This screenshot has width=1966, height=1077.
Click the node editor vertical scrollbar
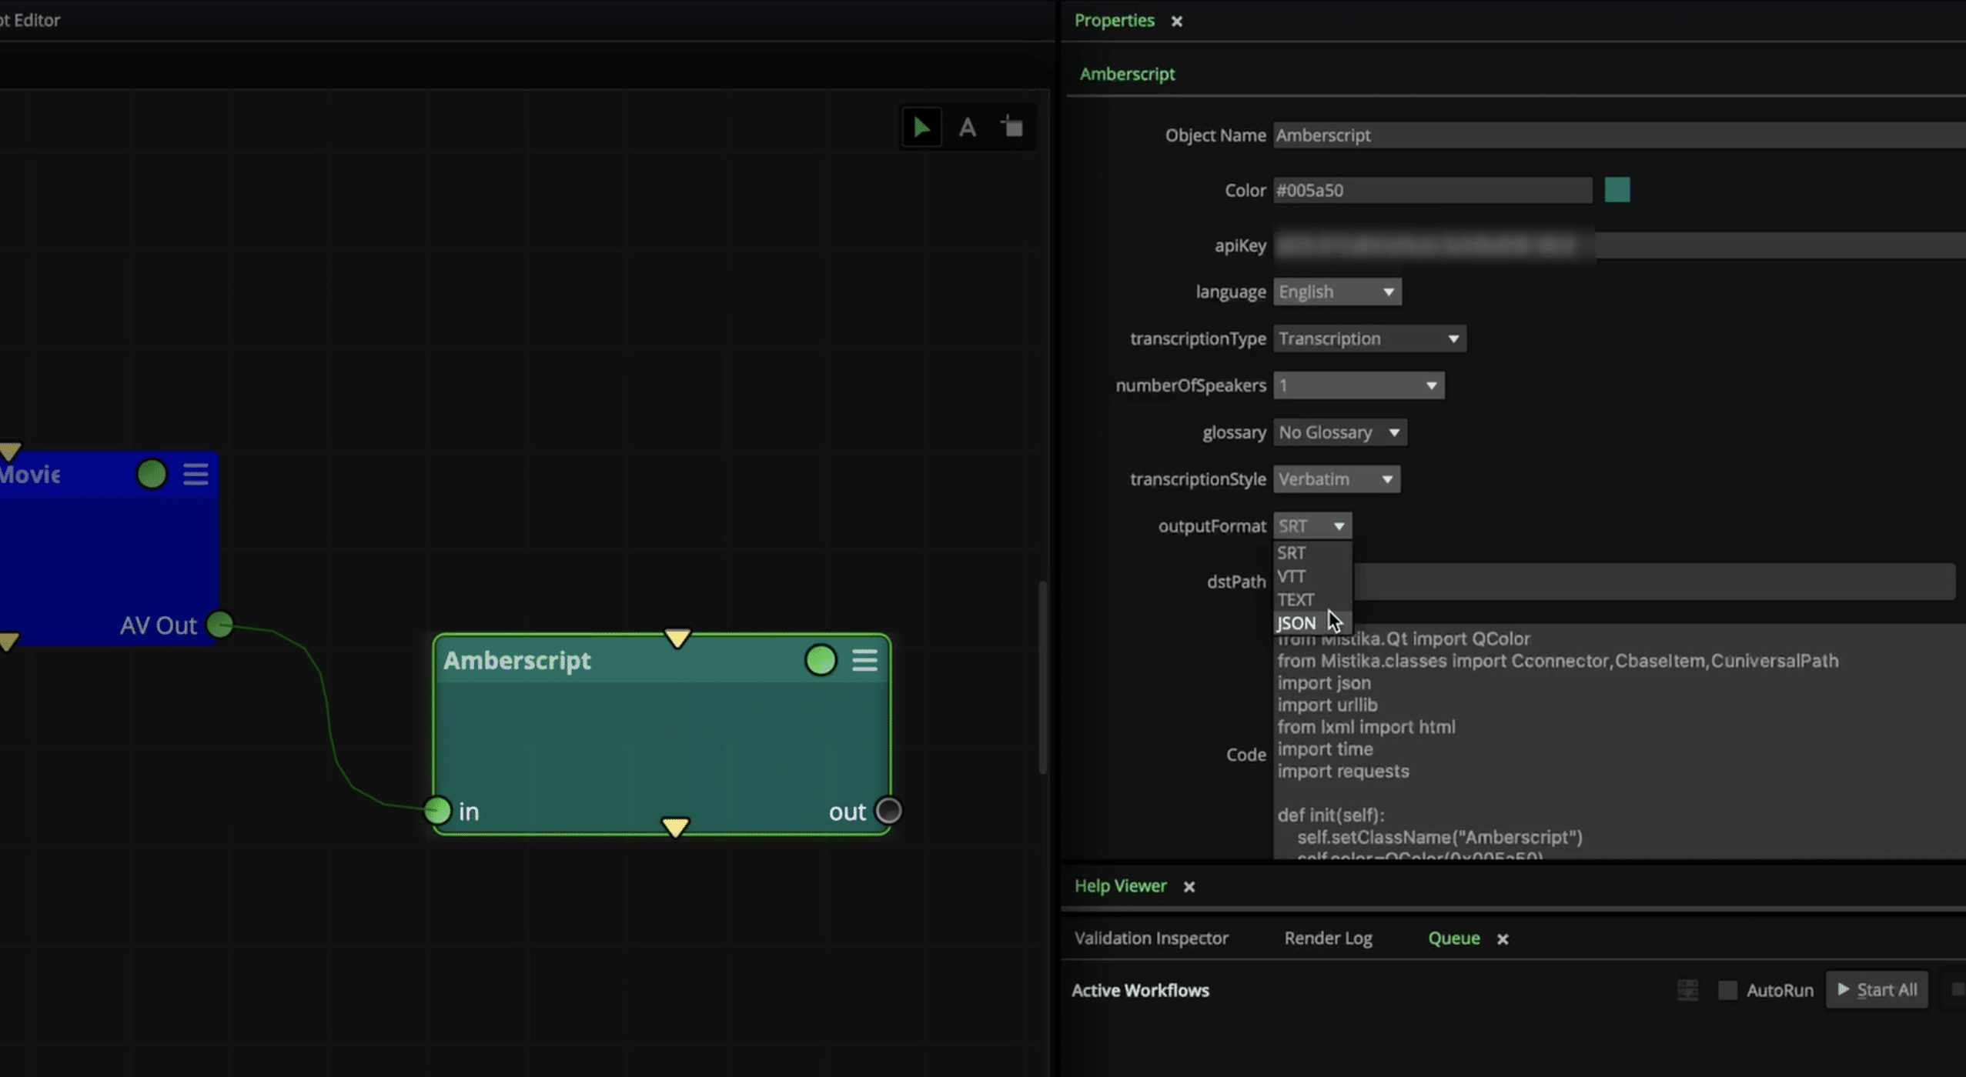click(x=1043, y=677)
